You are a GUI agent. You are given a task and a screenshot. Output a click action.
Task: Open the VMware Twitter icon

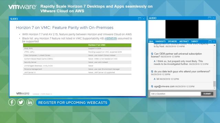[x=21, y=102]
